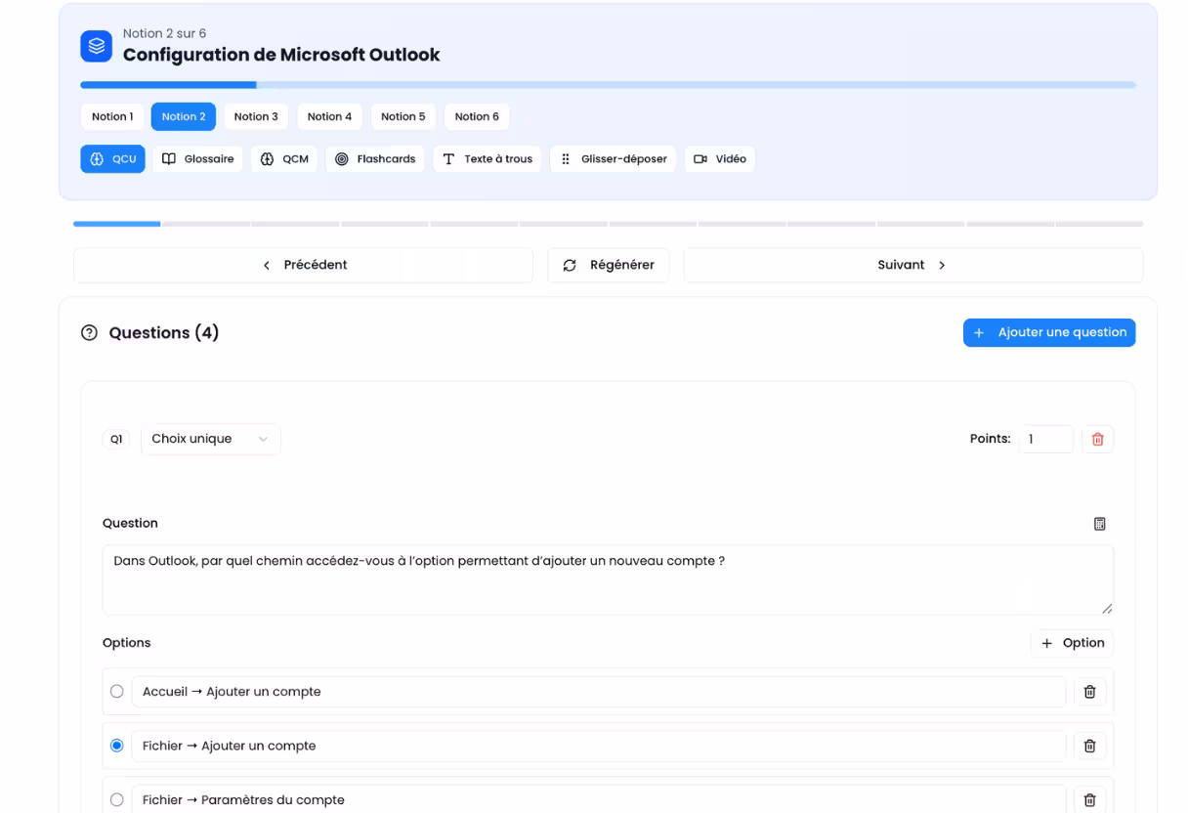Open the Vidéo content type
The width and height of the screenshot is (1188, 813).
(x=720, y=159)
